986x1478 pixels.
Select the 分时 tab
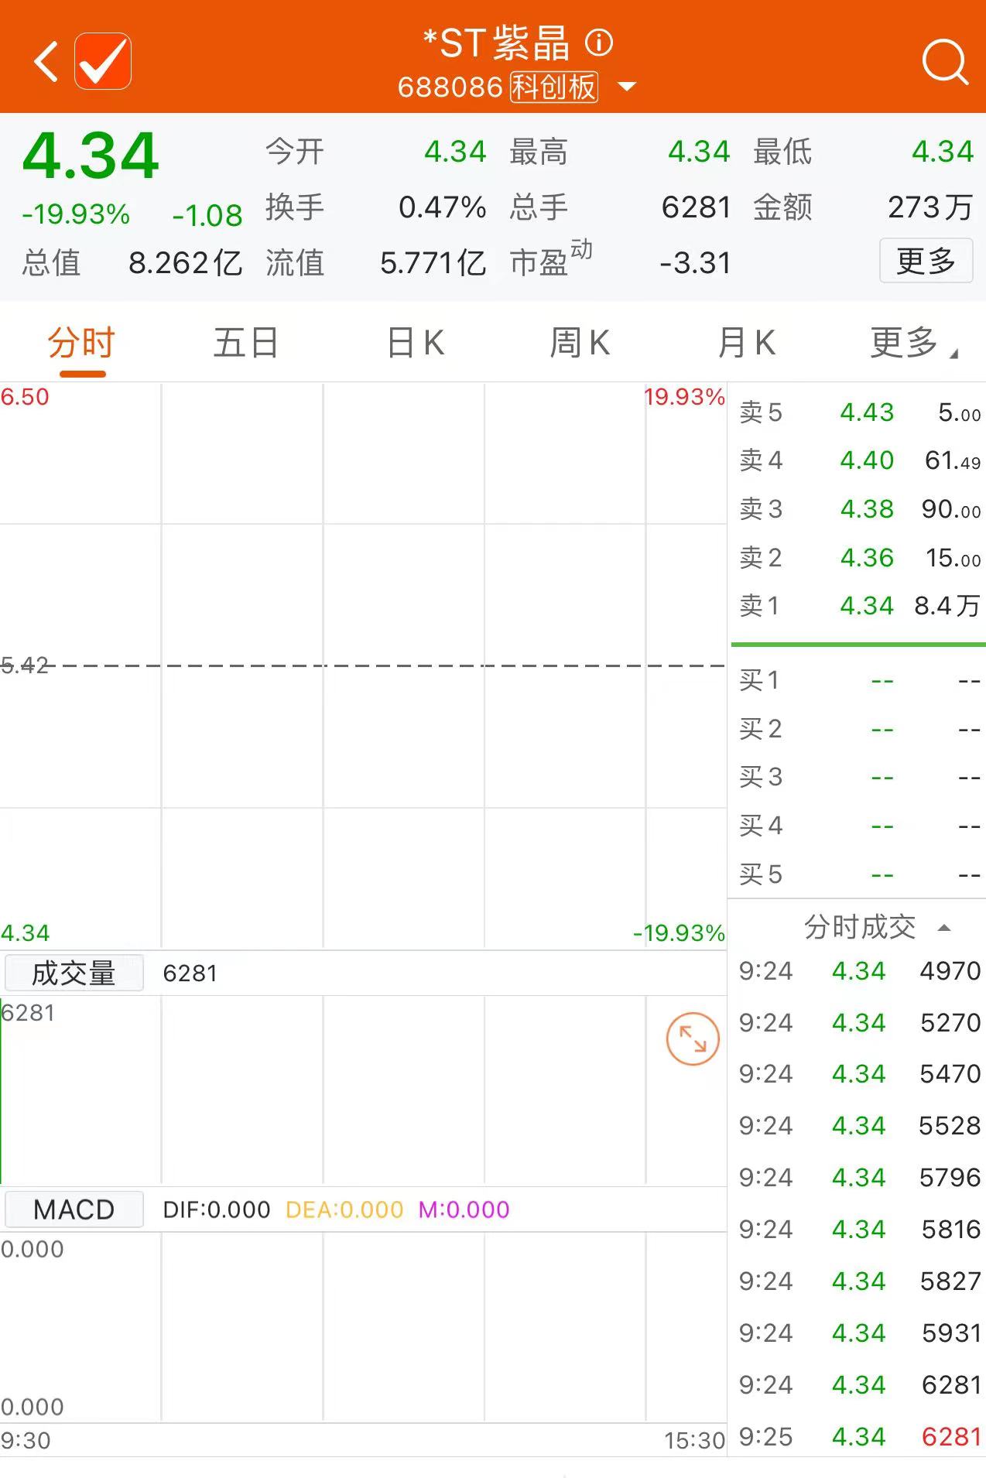click(x=81, y=343)
